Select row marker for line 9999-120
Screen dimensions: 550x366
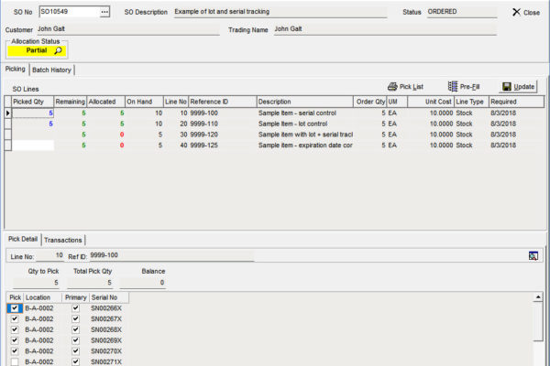[x=7, y=135]
